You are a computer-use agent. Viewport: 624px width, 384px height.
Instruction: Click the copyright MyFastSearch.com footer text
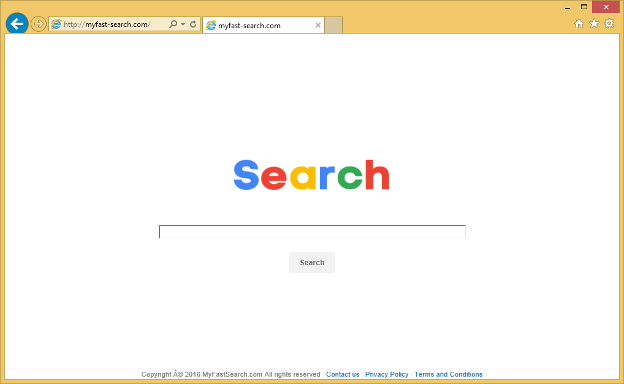[231, 374]
